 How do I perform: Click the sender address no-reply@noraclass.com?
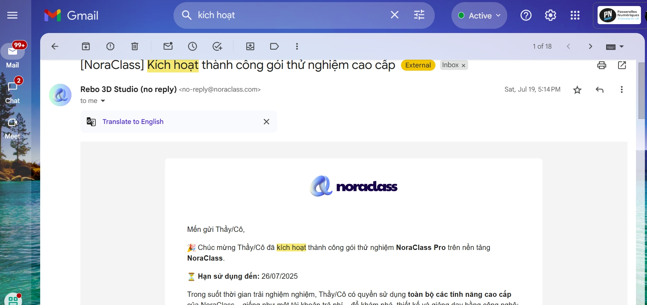point(220,89)
